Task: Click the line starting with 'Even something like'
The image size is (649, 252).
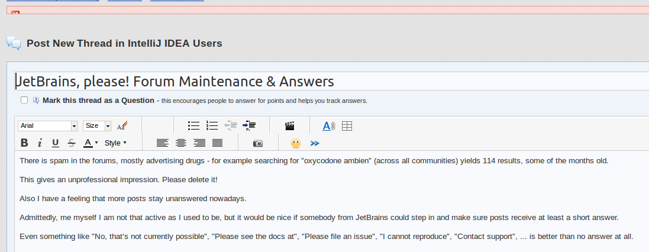Action: pyautogui.click(x=326, y=237)
